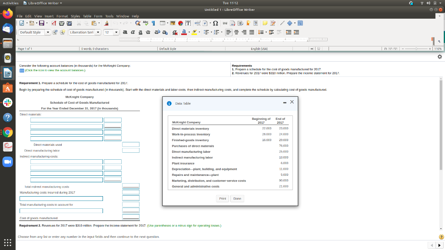
Task: Adjust the zoom slider in status bar
Action: 416,49
